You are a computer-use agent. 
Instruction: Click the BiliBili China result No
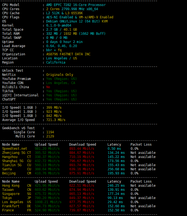click(x=48, y=87)
